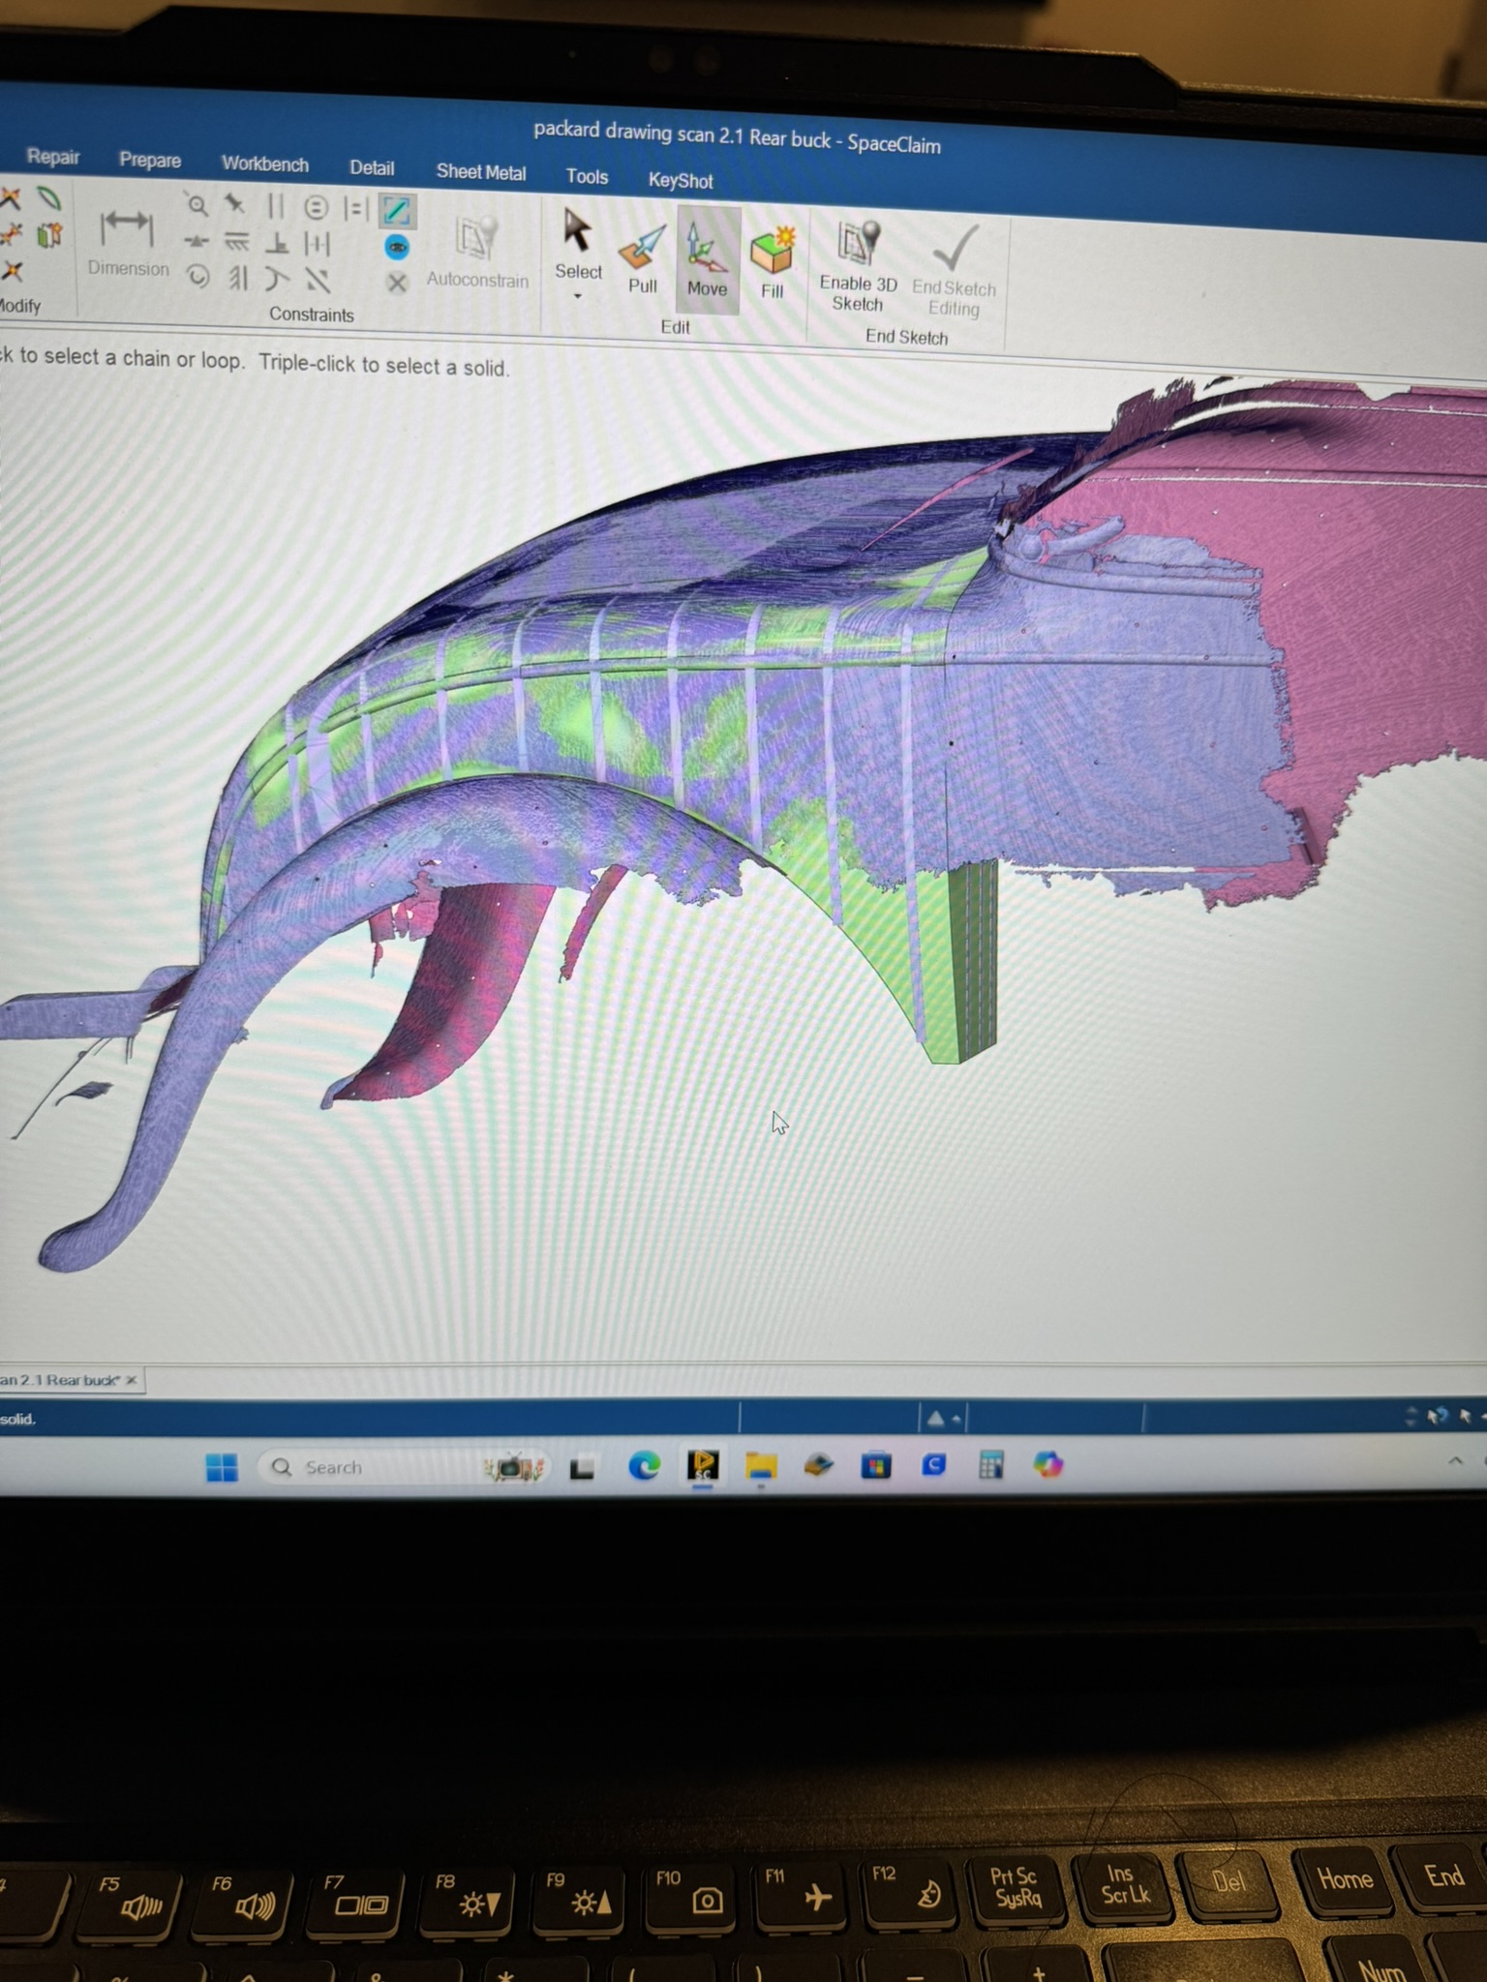1487x1982 pixels.
Task: Click the crossed diagonal constraint icon
Action: [318, 282]
